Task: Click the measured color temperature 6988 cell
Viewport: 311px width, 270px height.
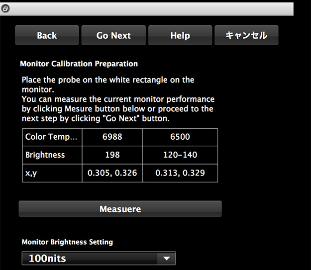Action: tap(112, 137)
